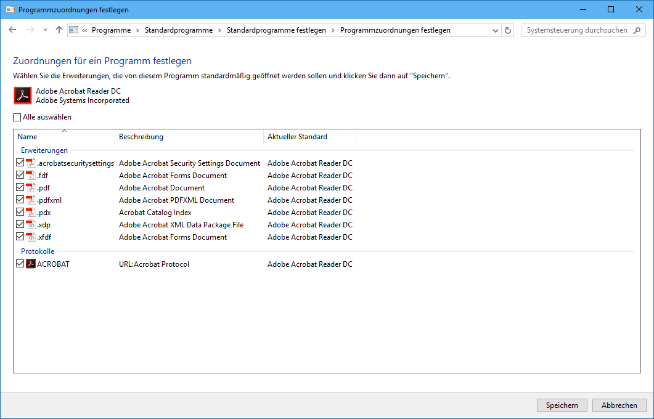Screen dimensions: 654x419
Task: Click the .xdp extension name
Action: click(44, 225)
